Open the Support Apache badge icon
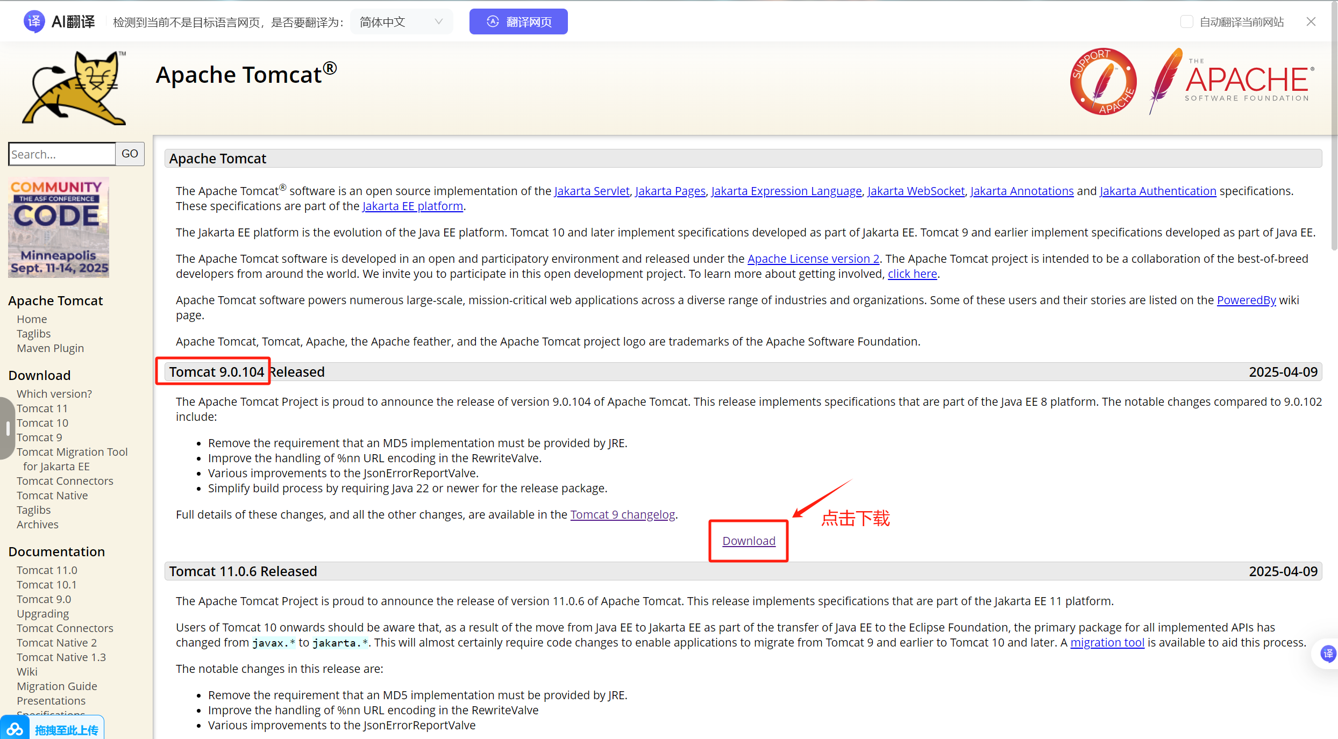1338x739 pixels. tap(1103, 82)
